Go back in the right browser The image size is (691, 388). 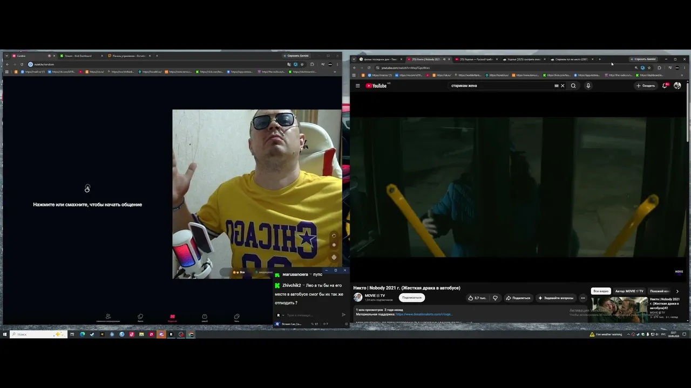click(354, 68)
